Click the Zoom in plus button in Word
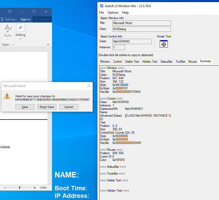219x200 pixels. 35,188
